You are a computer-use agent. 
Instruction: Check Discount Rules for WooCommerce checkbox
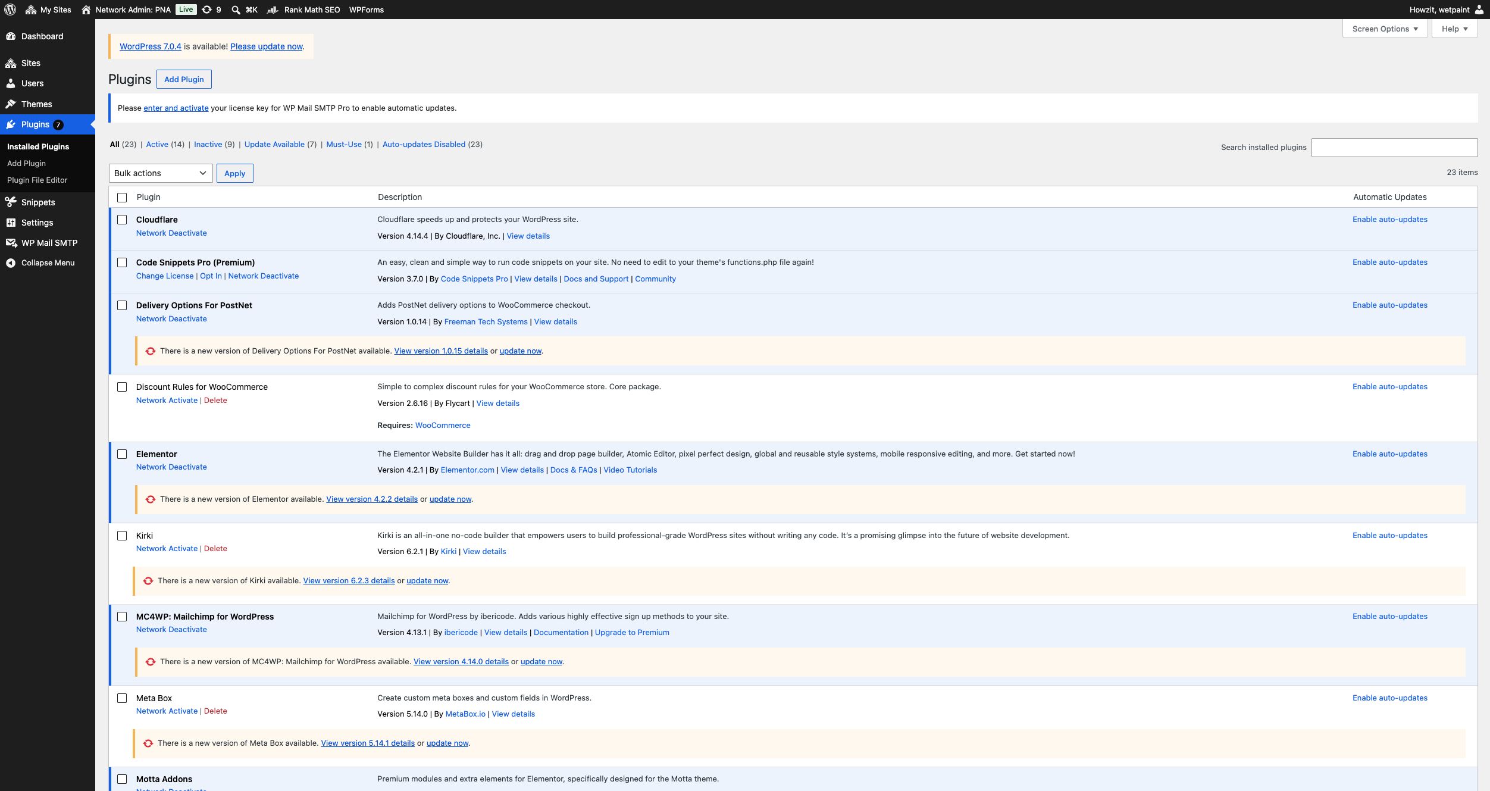pos(122,387)
